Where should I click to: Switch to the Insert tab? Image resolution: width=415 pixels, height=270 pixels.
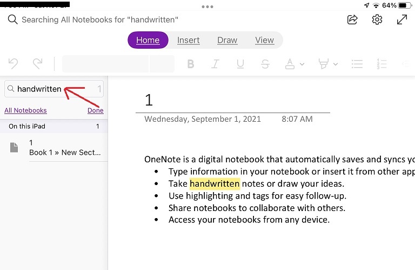(x=189, y=40)
